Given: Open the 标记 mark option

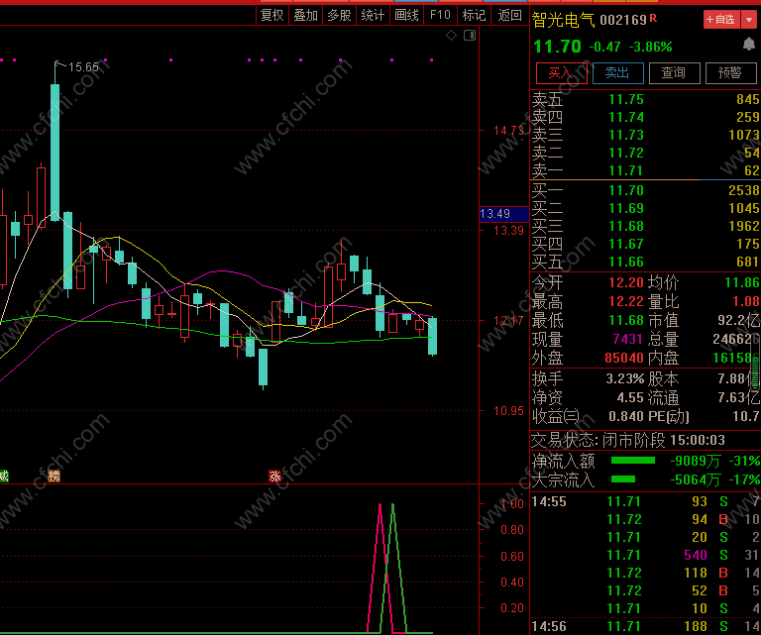Looking at the screenshot, I should (x=474, y=16).
